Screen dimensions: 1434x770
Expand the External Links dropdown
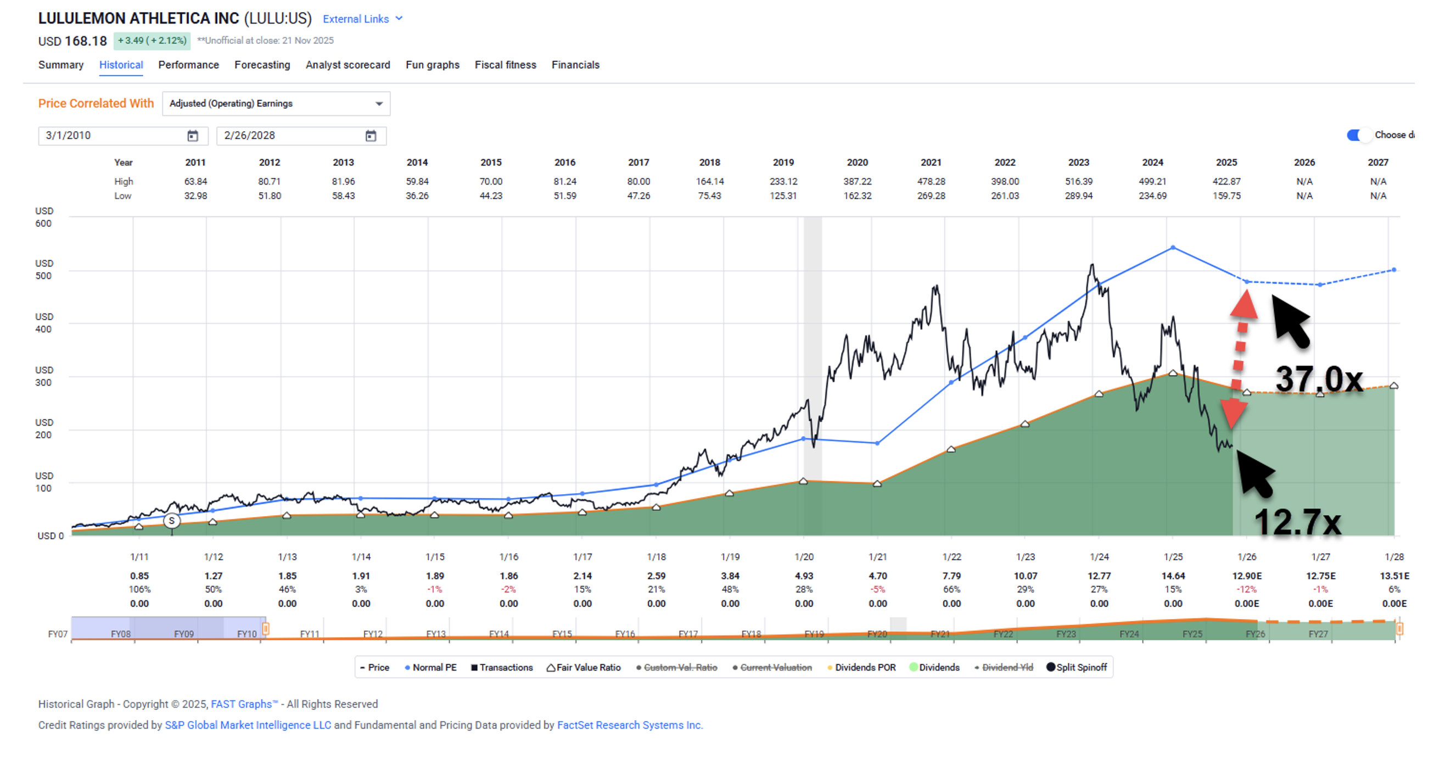pos(356,19)
